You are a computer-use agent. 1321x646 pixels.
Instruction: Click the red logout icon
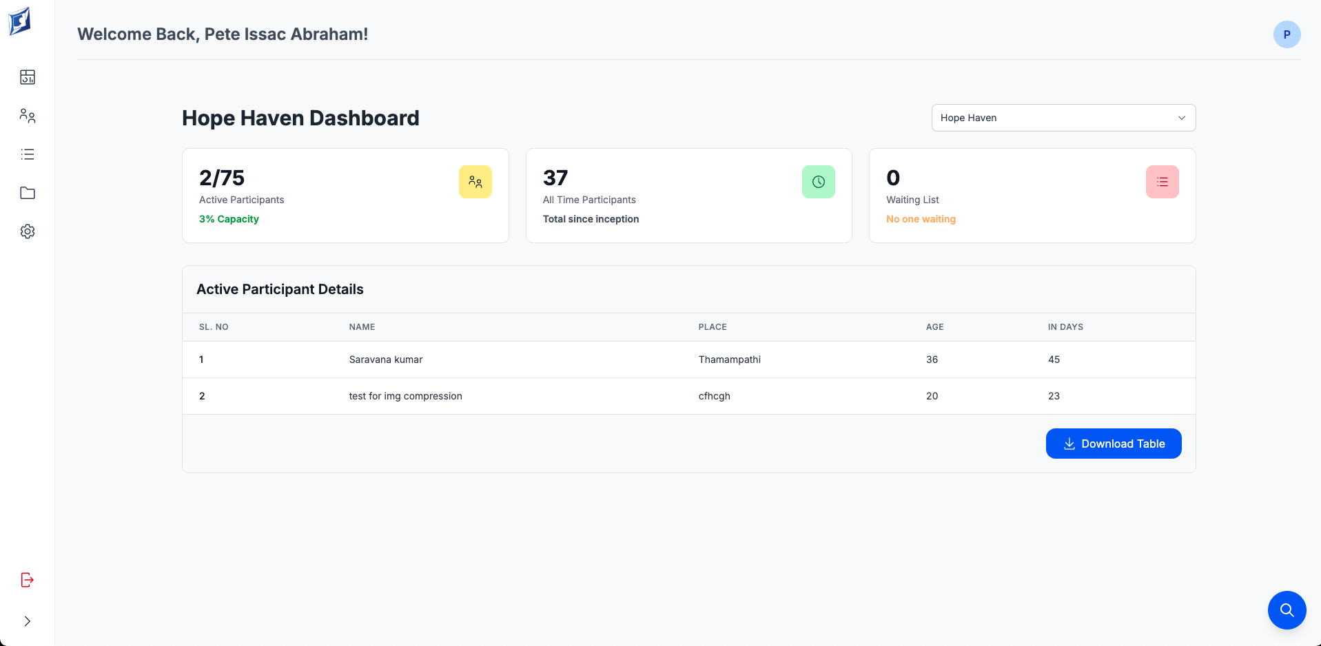coord(28,580)
